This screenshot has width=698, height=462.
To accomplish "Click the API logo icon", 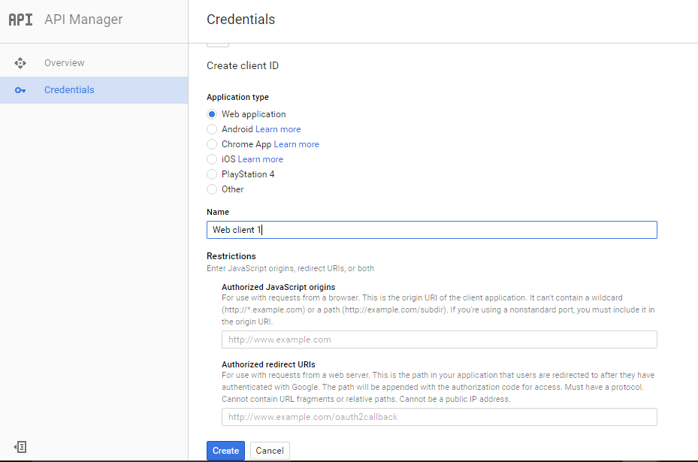I will pyautogui.click(x=20, y=20).
